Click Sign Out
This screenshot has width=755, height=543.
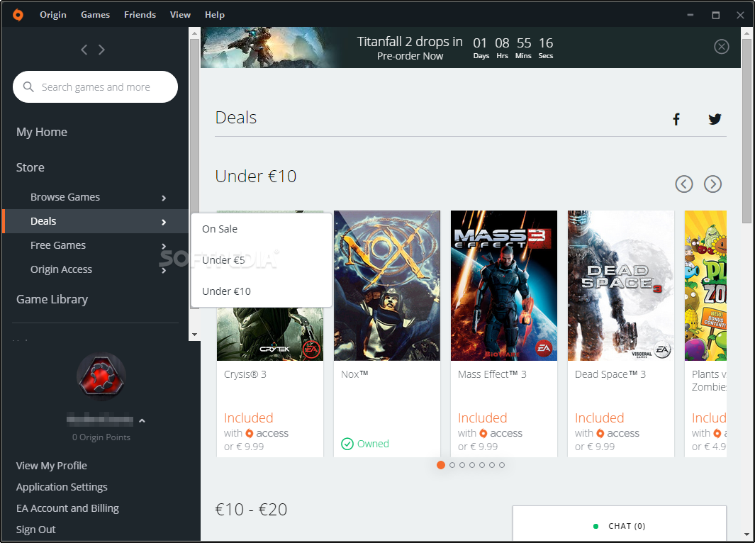35,529
